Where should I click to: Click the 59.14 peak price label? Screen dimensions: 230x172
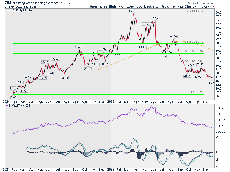pyautogui.click(x=133, y=11)
